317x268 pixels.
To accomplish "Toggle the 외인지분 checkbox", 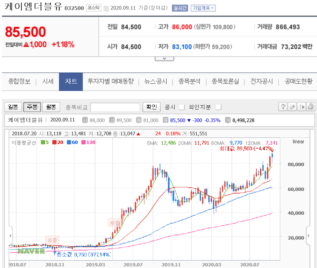I will (218, 107).
